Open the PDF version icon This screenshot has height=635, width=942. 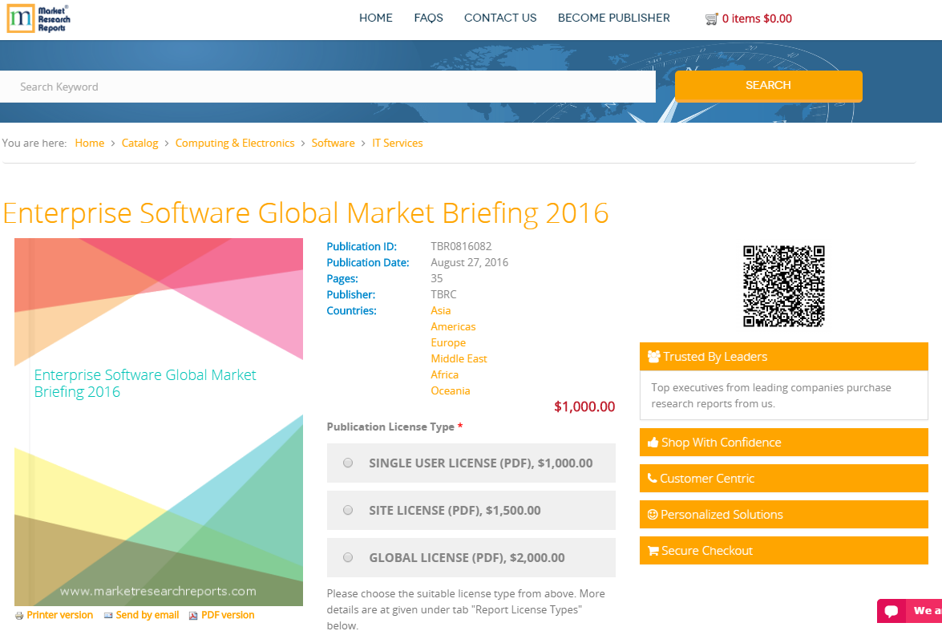192,615
